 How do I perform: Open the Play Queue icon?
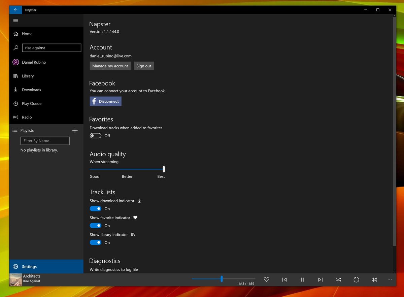pos(15,103)
